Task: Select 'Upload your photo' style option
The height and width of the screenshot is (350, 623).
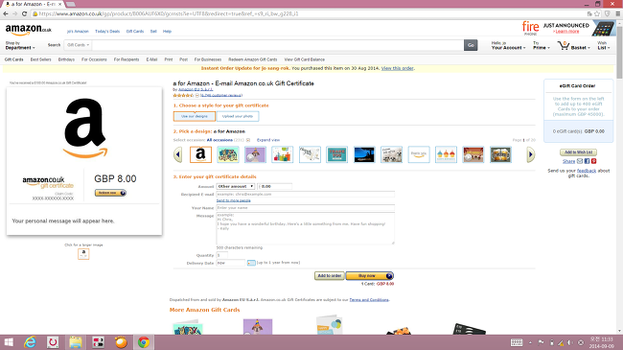Action: pyautogui.click(x=238, y=116)
